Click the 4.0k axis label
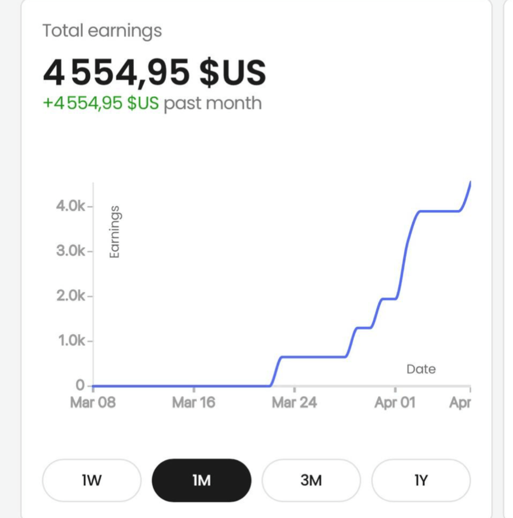 [69, 206]
